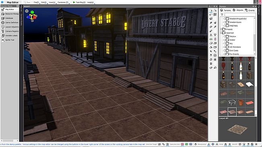Click first Selection Target icon in status bar

click(x=159, y=144)
